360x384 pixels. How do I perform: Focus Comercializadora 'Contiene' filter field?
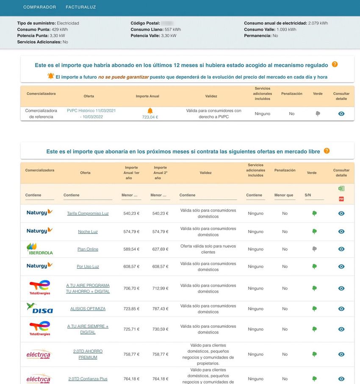point(39,195)
